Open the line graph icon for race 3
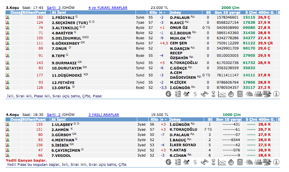 click(222, 93)
